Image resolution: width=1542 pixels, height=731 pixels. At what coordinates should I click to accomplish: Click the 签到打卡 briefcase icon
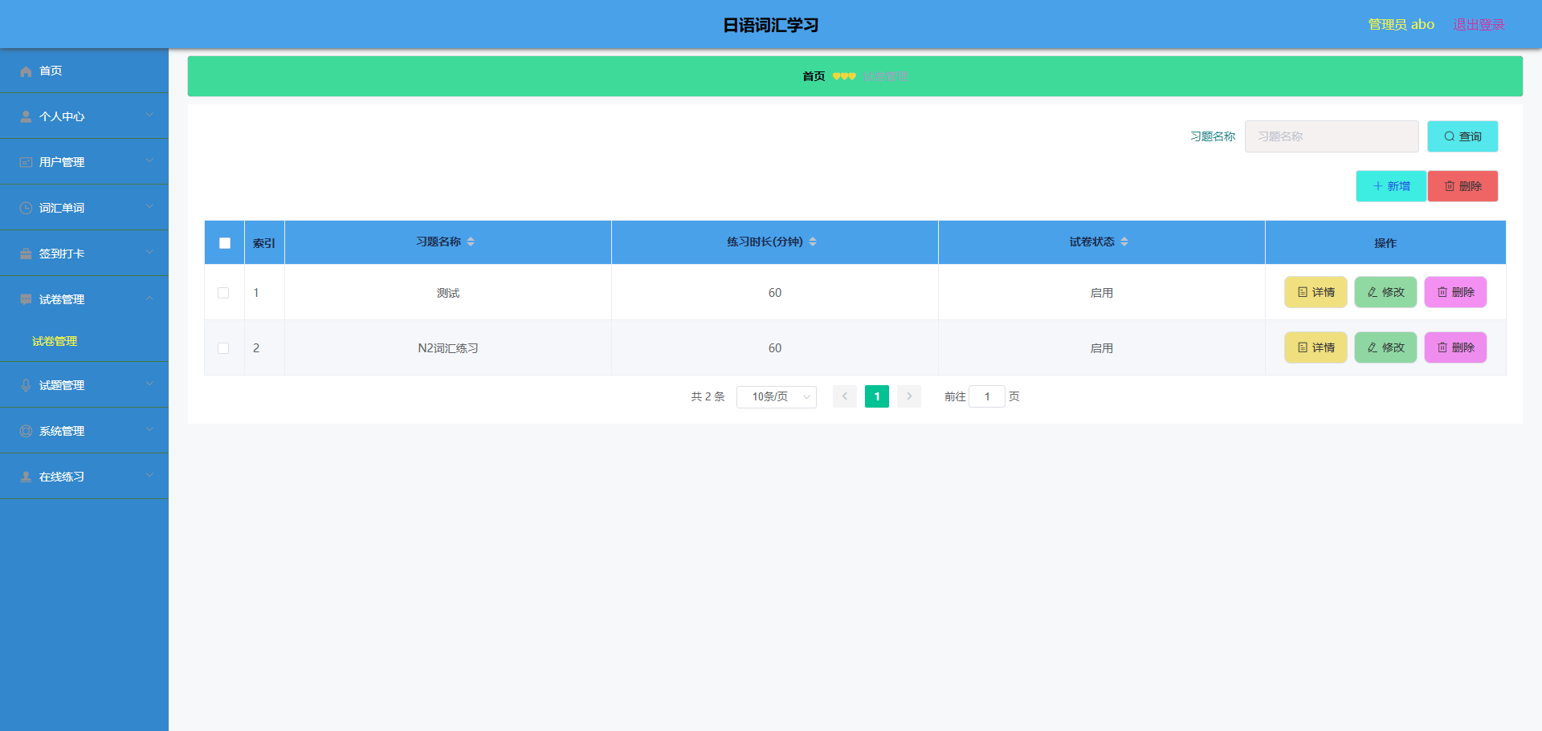(26, 254)
